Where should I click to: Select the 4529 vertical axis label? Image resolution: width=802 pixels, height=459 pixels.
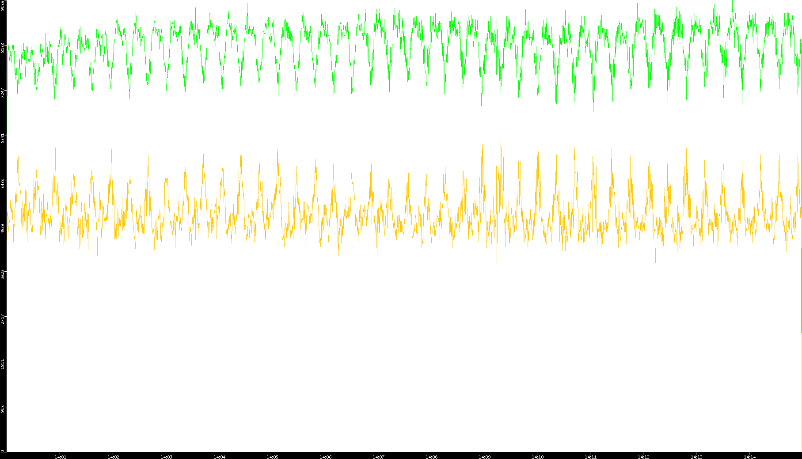coord(3,228)
